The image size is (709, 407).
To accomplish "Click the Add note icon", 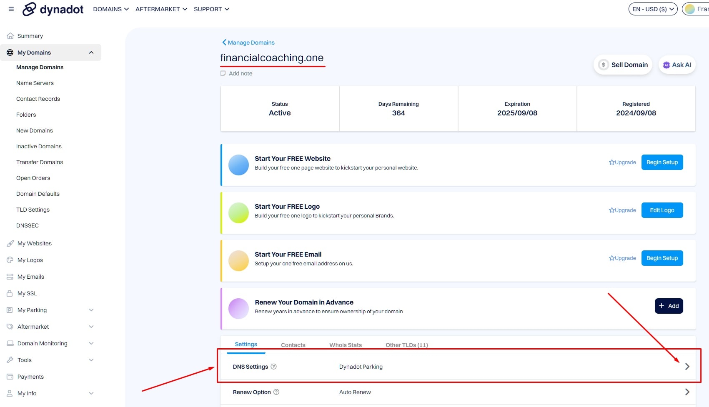I will [223, 73].
